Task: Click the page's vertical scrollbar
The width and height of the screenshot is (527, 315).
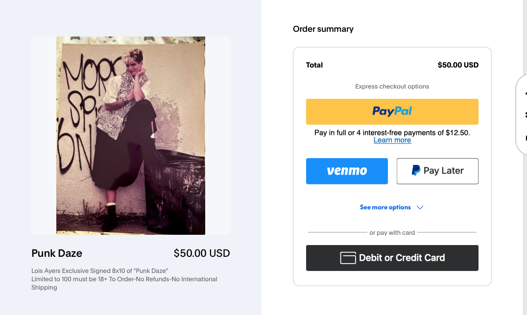Action: (525, 157)
